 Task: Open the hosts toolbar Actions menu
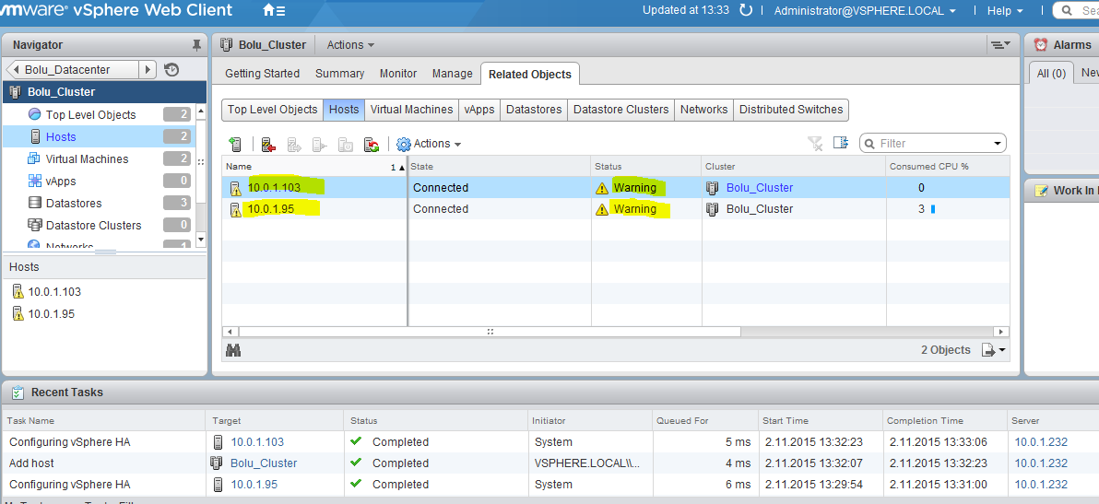[429, 144]
